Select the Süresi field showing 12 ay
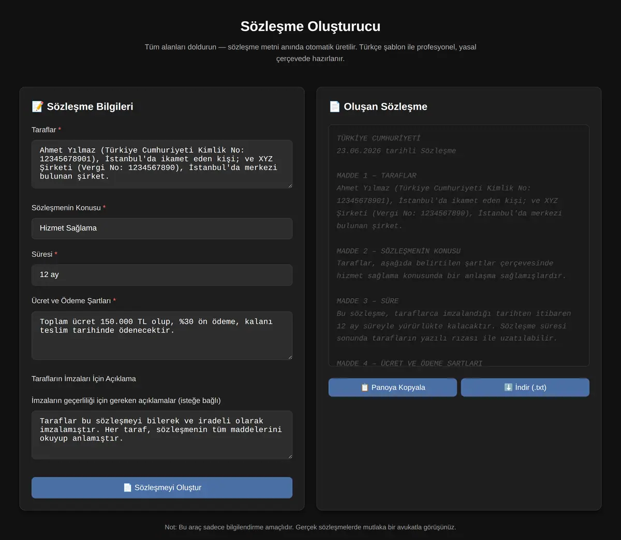Screen dimensions: 621x540 click(162, 275)
